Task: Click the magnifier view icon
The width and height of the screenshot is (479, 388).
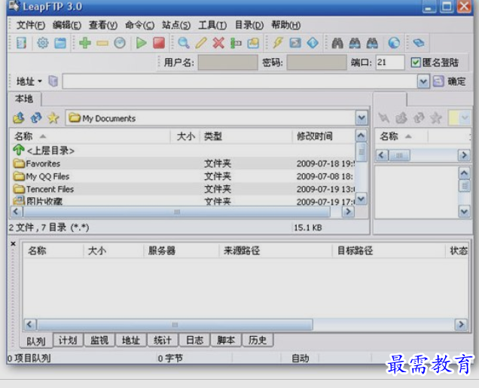Action: pyautogui.click(x=184, y=43)
